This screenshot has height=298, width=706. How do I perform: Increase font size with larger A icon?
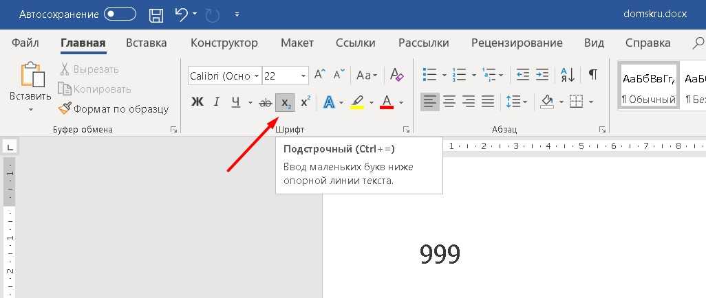pos(320,75)
